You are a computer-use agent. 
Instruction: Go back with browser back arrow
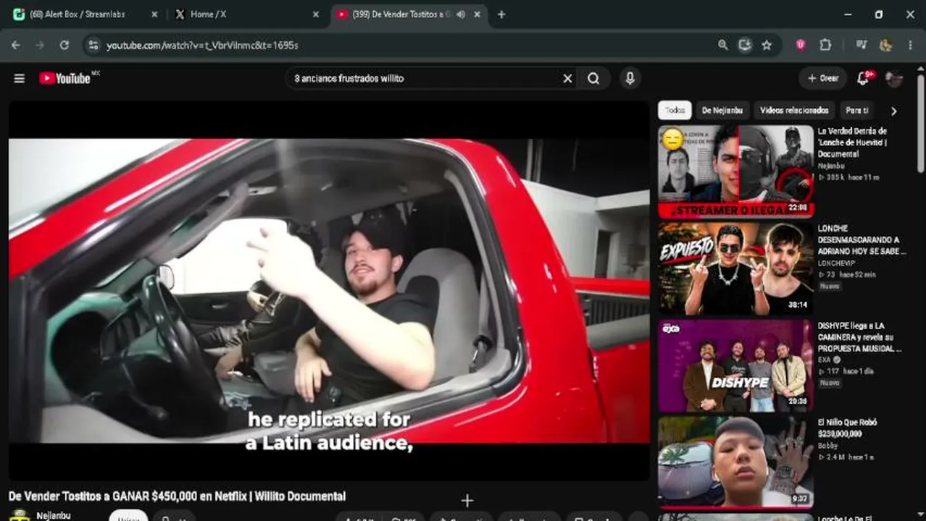tap(16, 45)
